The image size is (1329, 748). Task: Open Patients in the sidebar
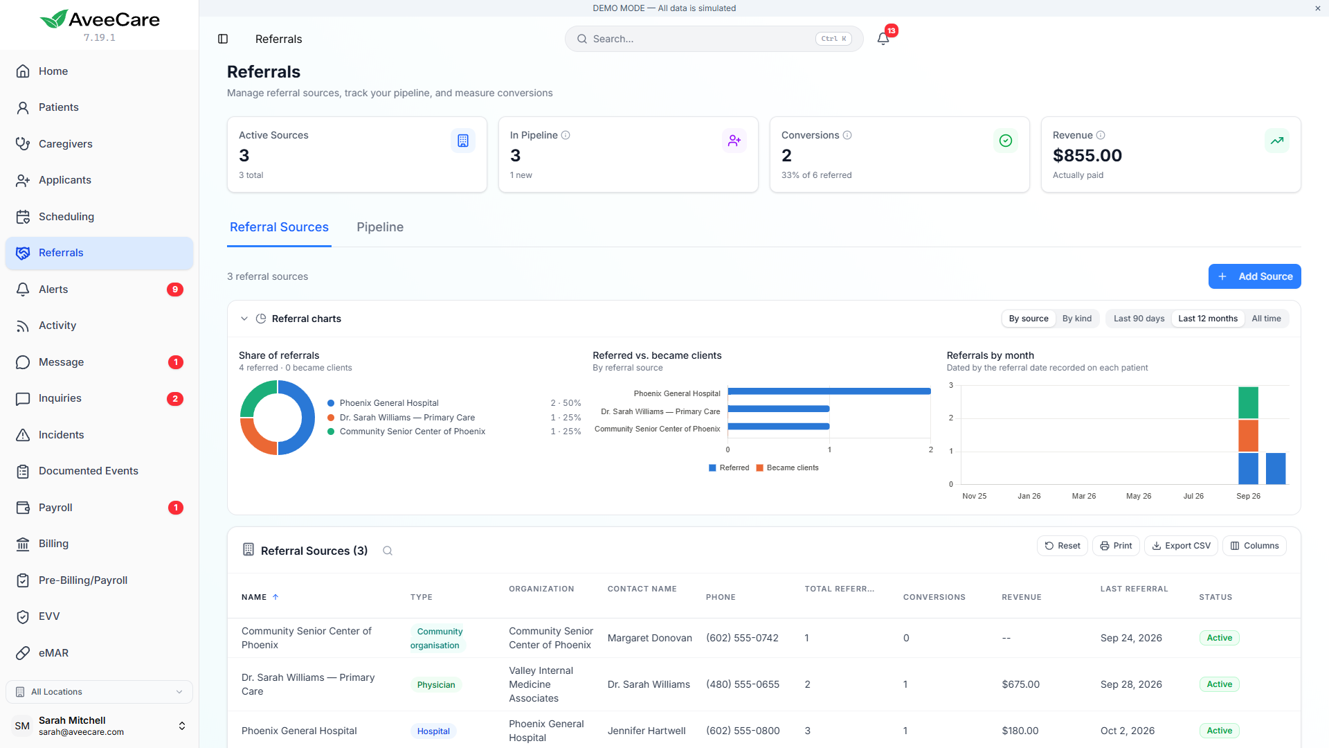tap(99, 107)
